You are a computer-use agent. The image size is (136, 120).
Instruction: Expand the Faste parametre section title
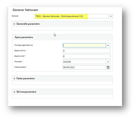point(26,78)
